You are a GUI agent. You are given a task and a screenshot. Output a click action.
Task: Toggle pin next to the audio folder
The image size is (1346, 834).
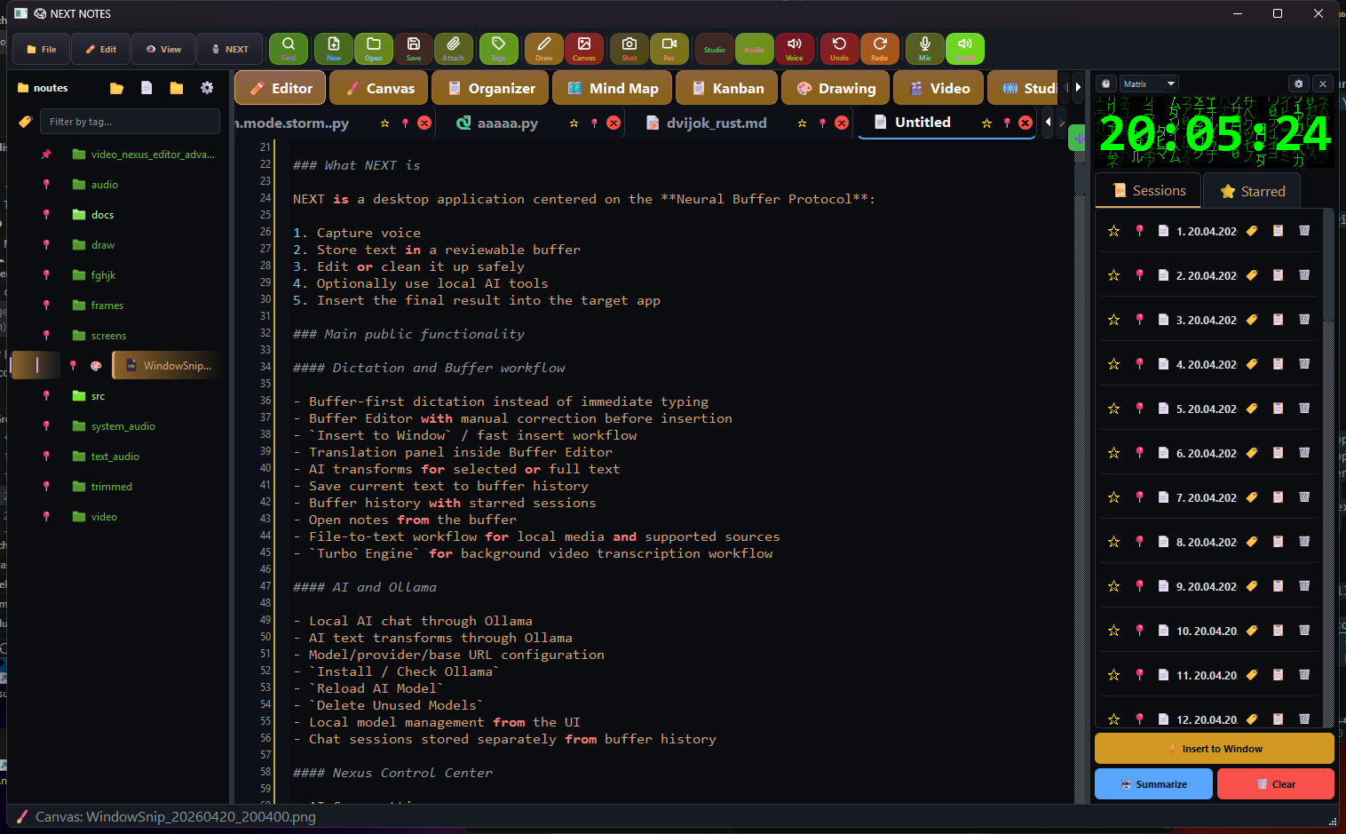click(x=46, y=184)
